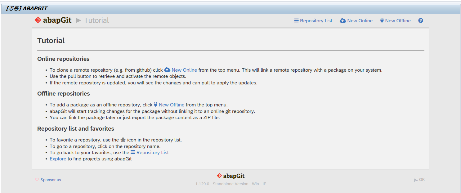Image resolution: width=461 pixels, height=193 pixels.
Task: Click the Tutorial breadcrumb title
Action: (96, 20)
